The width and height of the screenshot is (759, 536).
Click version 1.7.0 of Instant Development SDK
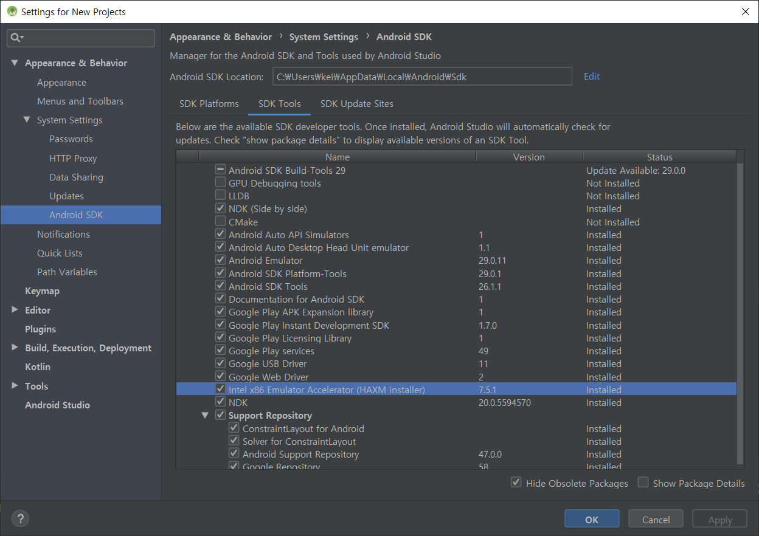(488, 325)
